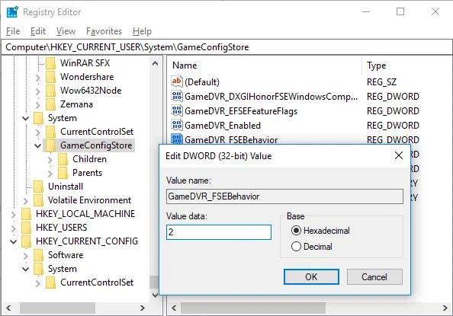Select the GameDVR_EFSEFeatureFlags value name
Viewport: 453px width, 316px height.
[x=241, y=111]
